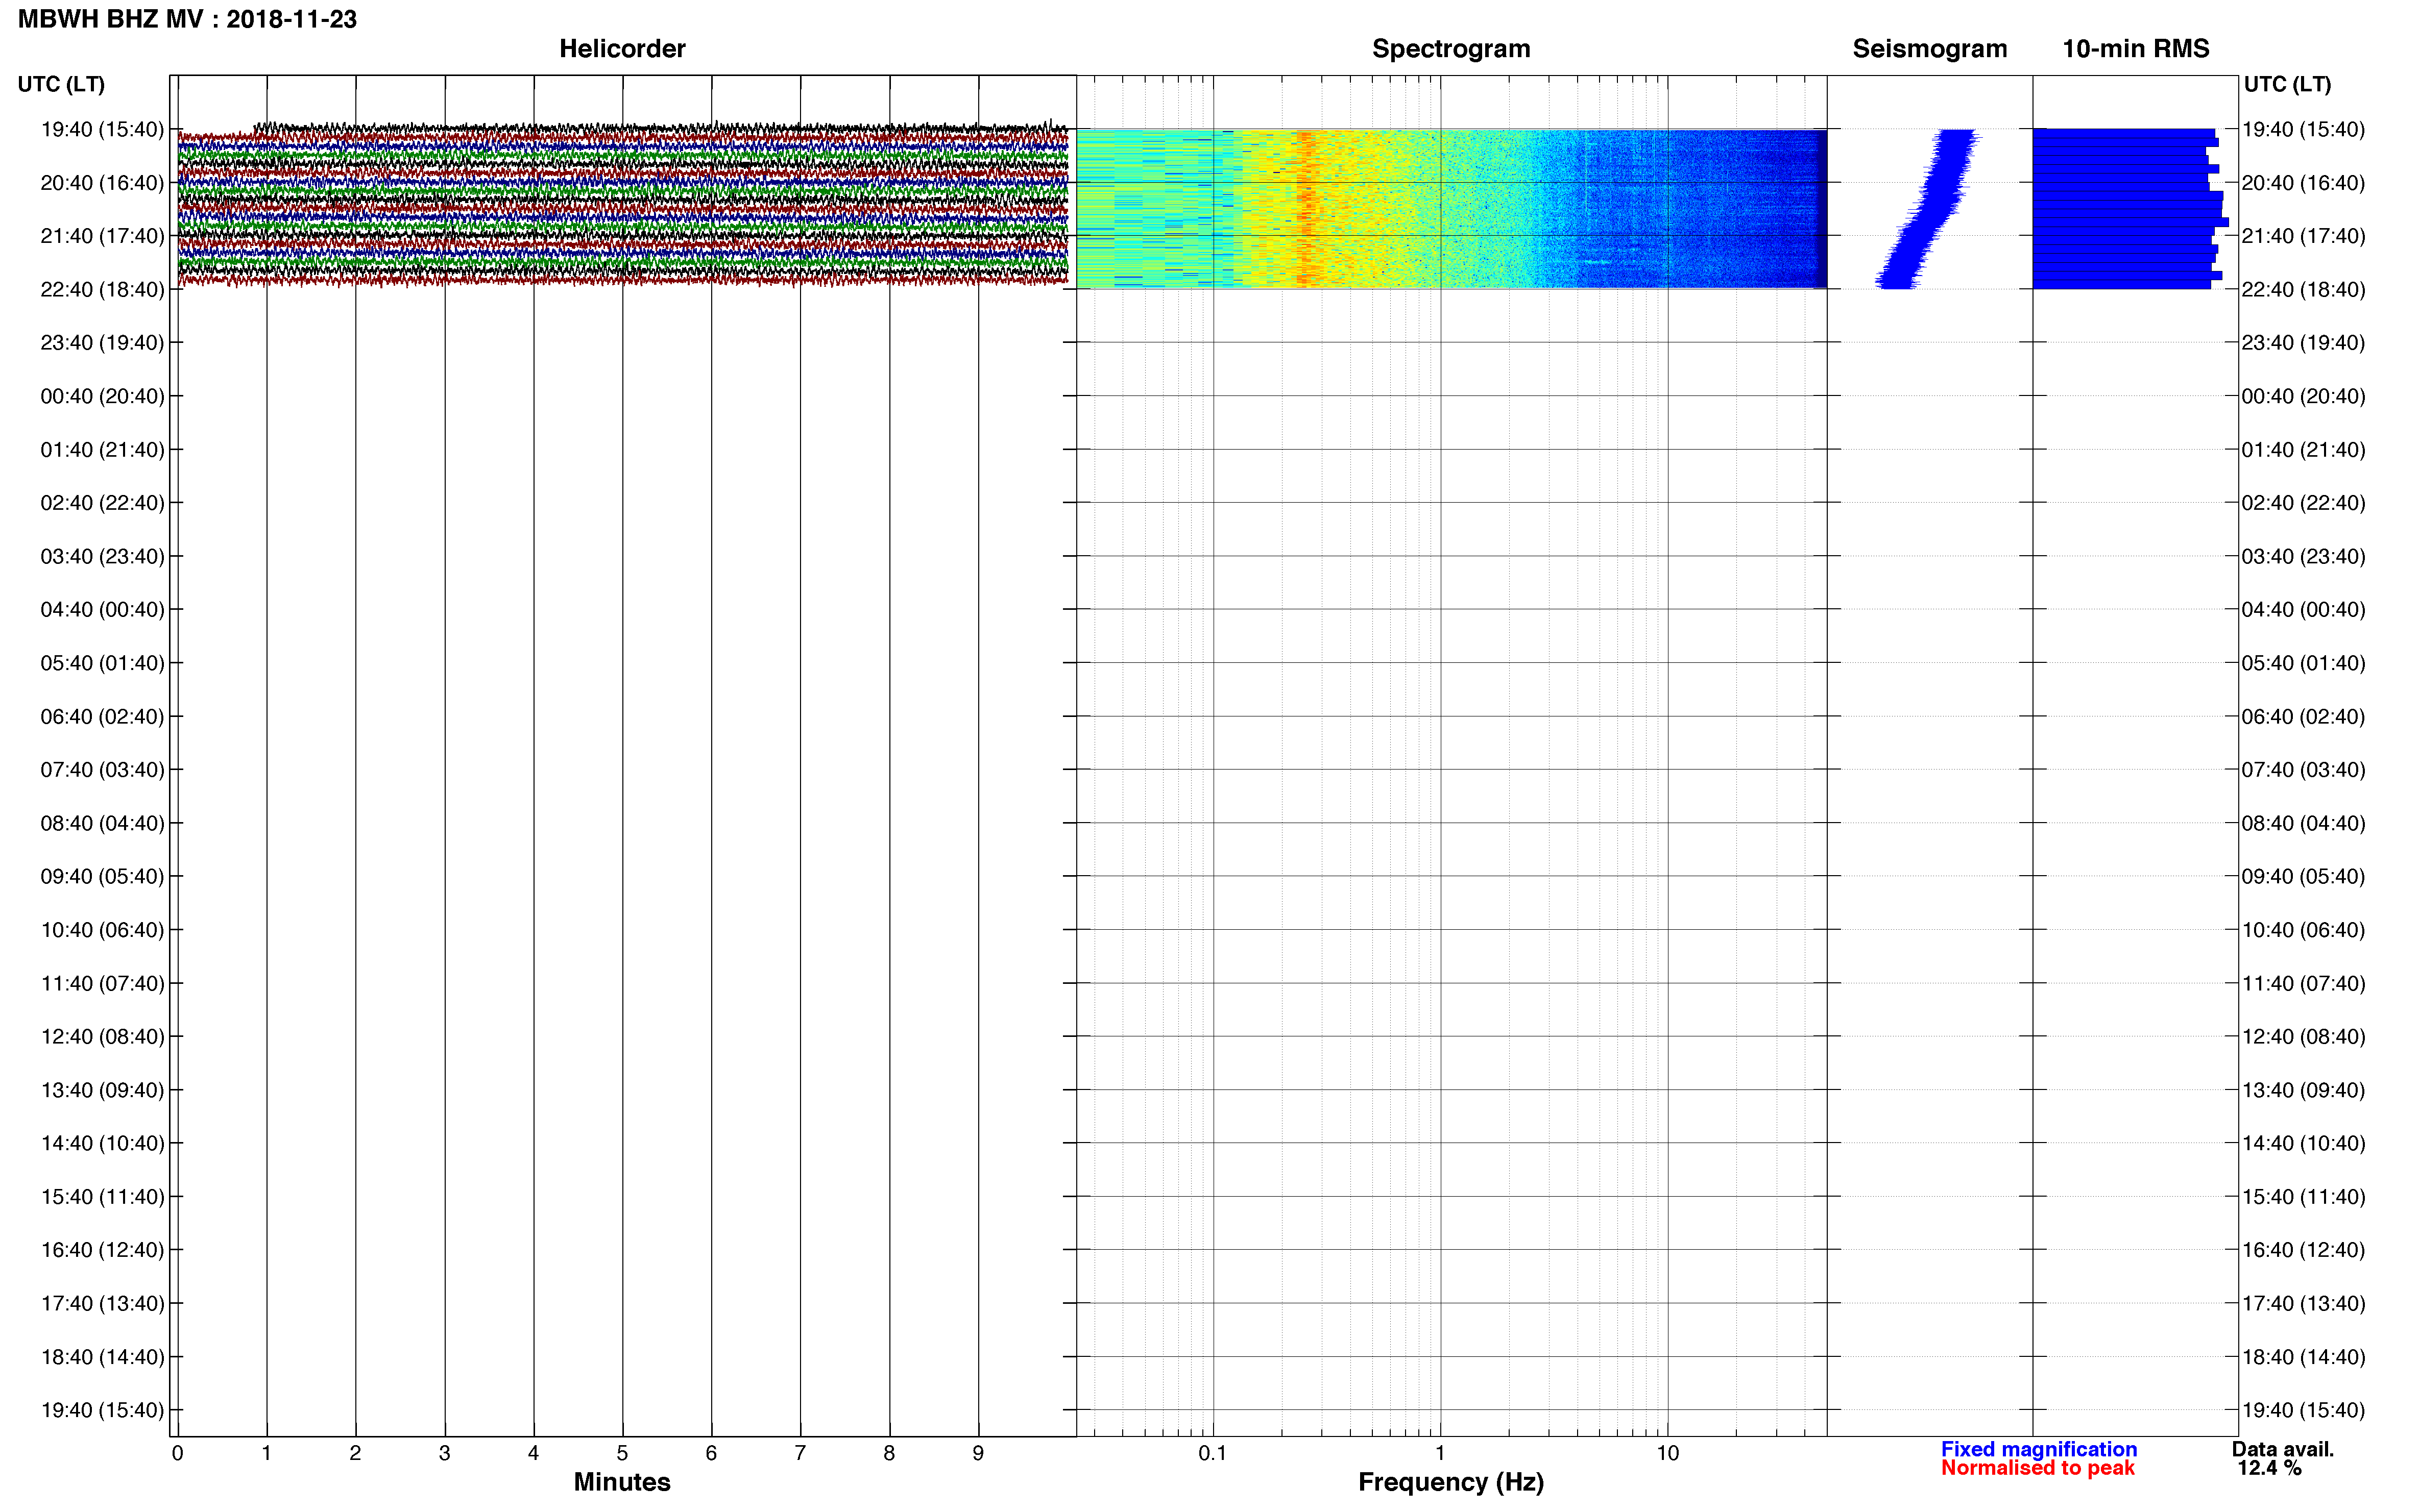The height and width of the screenshot is (1512, 2420).
Task: Click the Minutes x-axis label
Action: (x=622, y=1482)
